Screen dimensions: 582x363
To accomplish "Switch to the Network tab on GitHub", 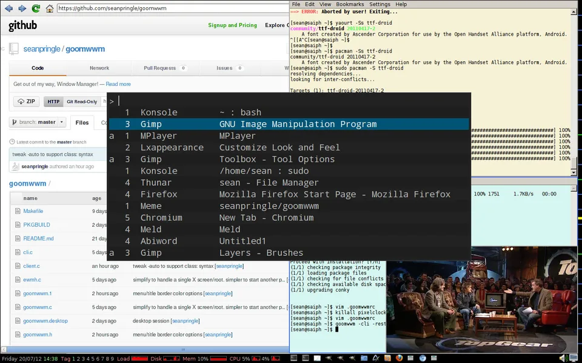I will (x=99, y=68).
